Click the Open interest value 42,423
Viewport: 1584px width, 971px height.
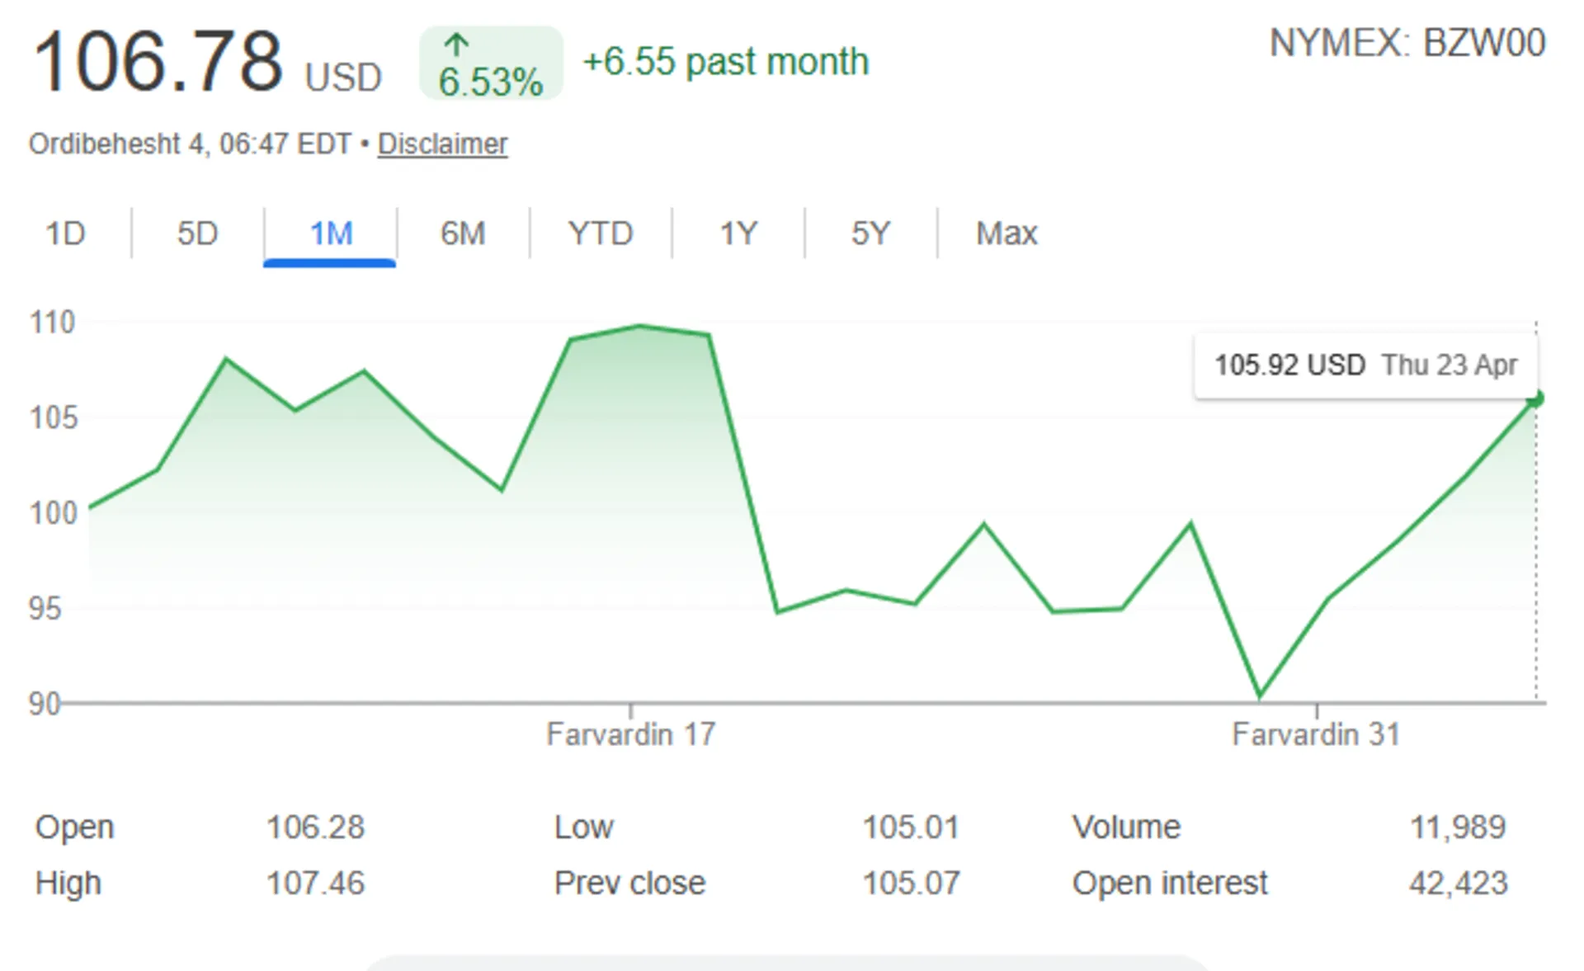tap(1458, 883)
